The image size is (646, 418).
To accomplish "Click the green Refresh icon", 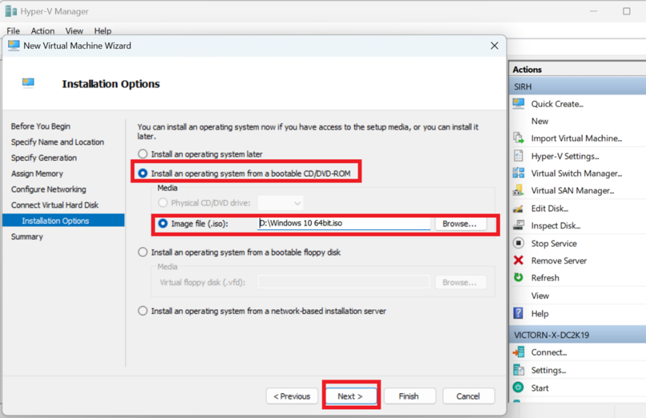I will tap(519, 278).
